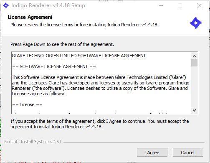The width and height of the screenshot is (210, 163).
Task: Click the '== SOFTWARE LICENSE AGREEMENT ==' line
Action: point(54,66)
